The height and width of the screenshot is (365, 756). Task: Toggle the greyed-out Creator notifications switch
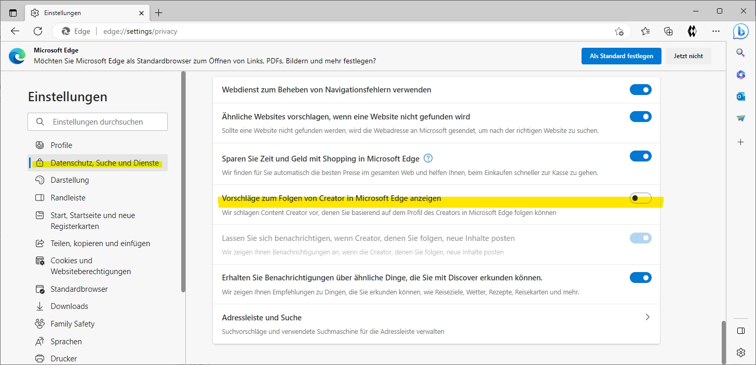pos(640,238)
